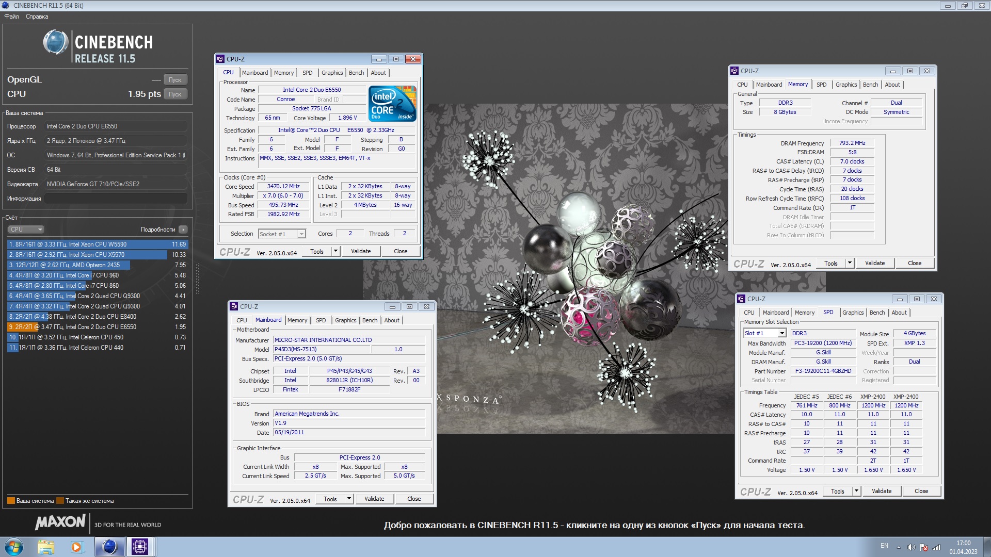991x557 pixels.
Task: Open About tab in Memory CPU-Z window
Action: pos(892,85)
